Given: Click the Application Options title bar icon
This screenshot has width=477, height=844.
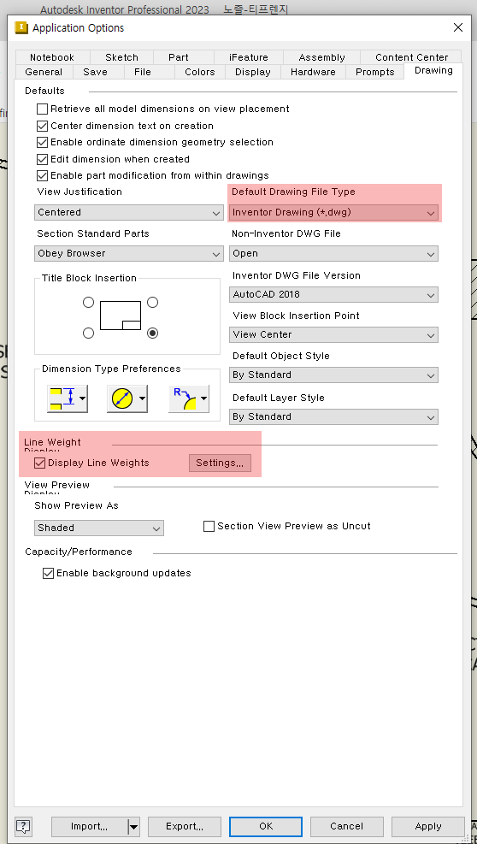Looking at the screenshot, I should click(x=21, y=27).
